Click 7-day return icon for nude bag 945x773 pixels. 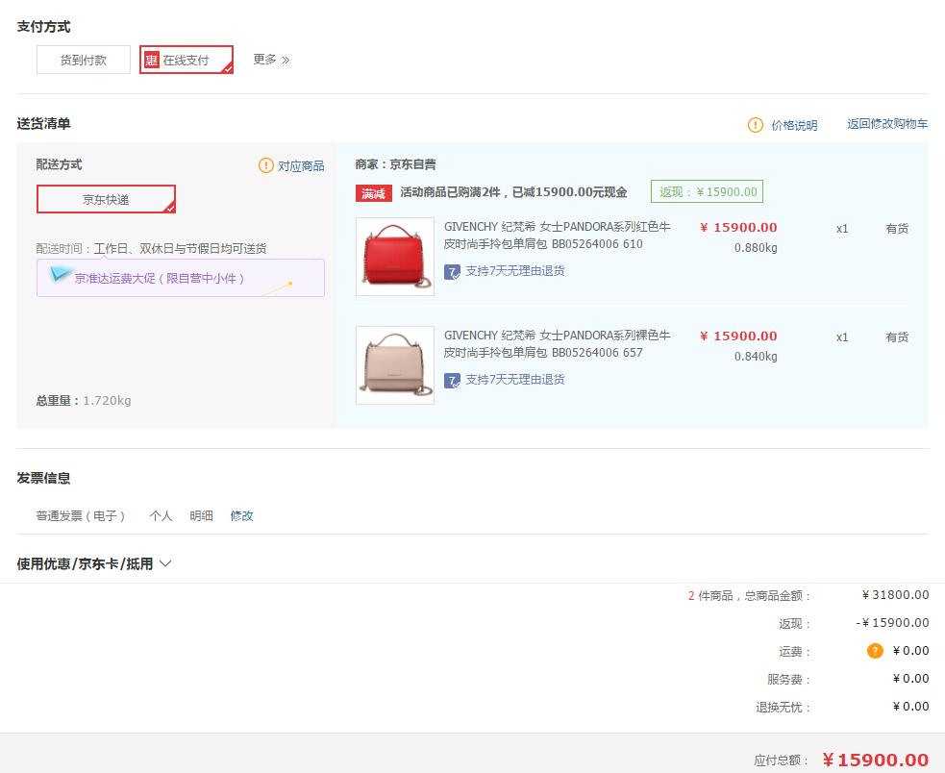coord(452,381)
